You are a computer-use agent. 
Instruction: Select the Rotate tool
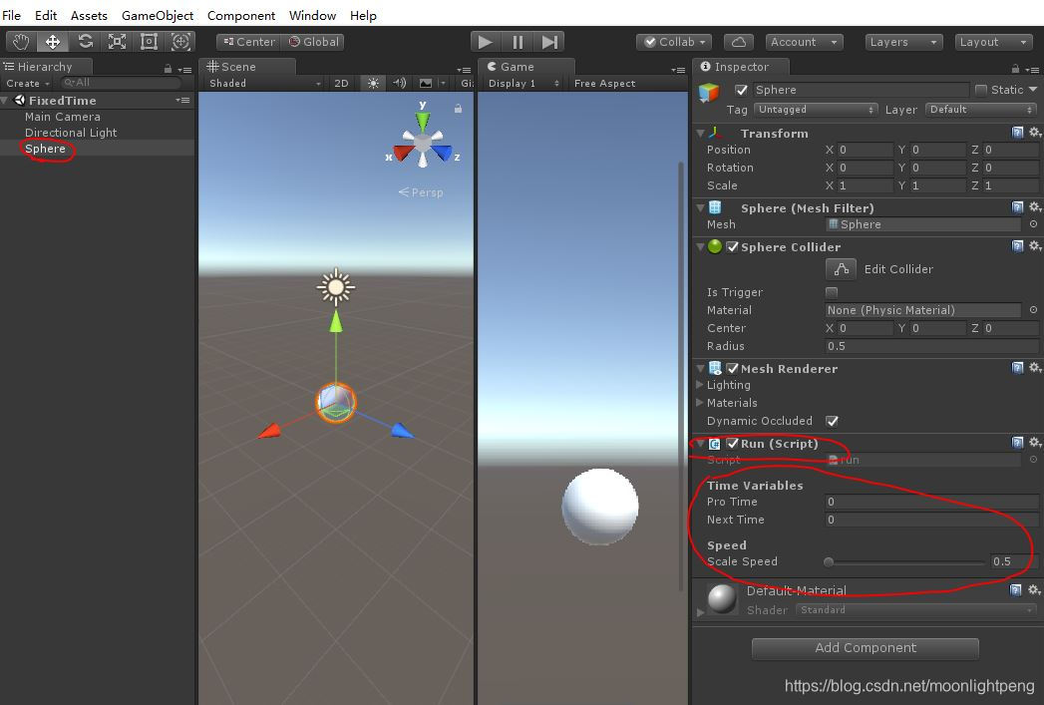coord(85,42)
